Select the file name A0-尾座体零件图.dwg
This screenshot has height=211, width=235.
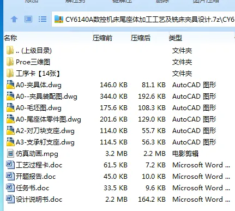[x=49, y=119]
